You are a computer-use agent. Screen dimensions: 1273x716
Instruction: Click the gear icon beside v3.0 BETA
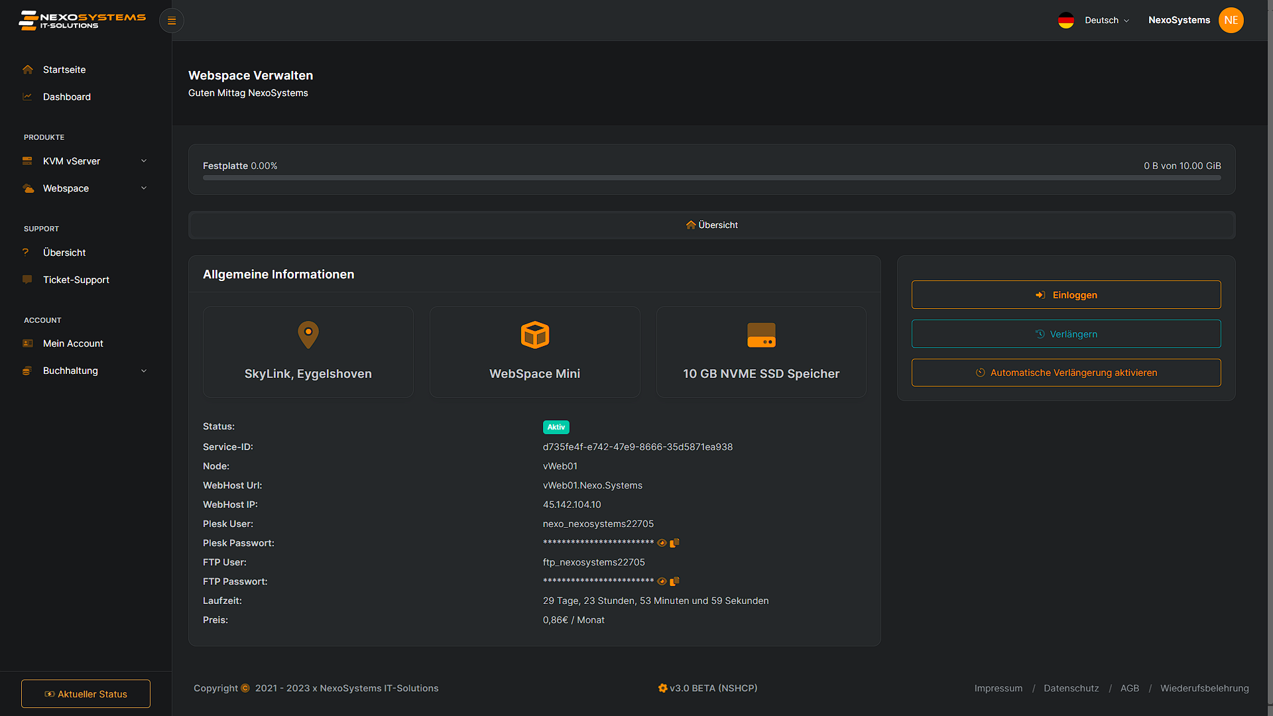(x=662, y=688)
